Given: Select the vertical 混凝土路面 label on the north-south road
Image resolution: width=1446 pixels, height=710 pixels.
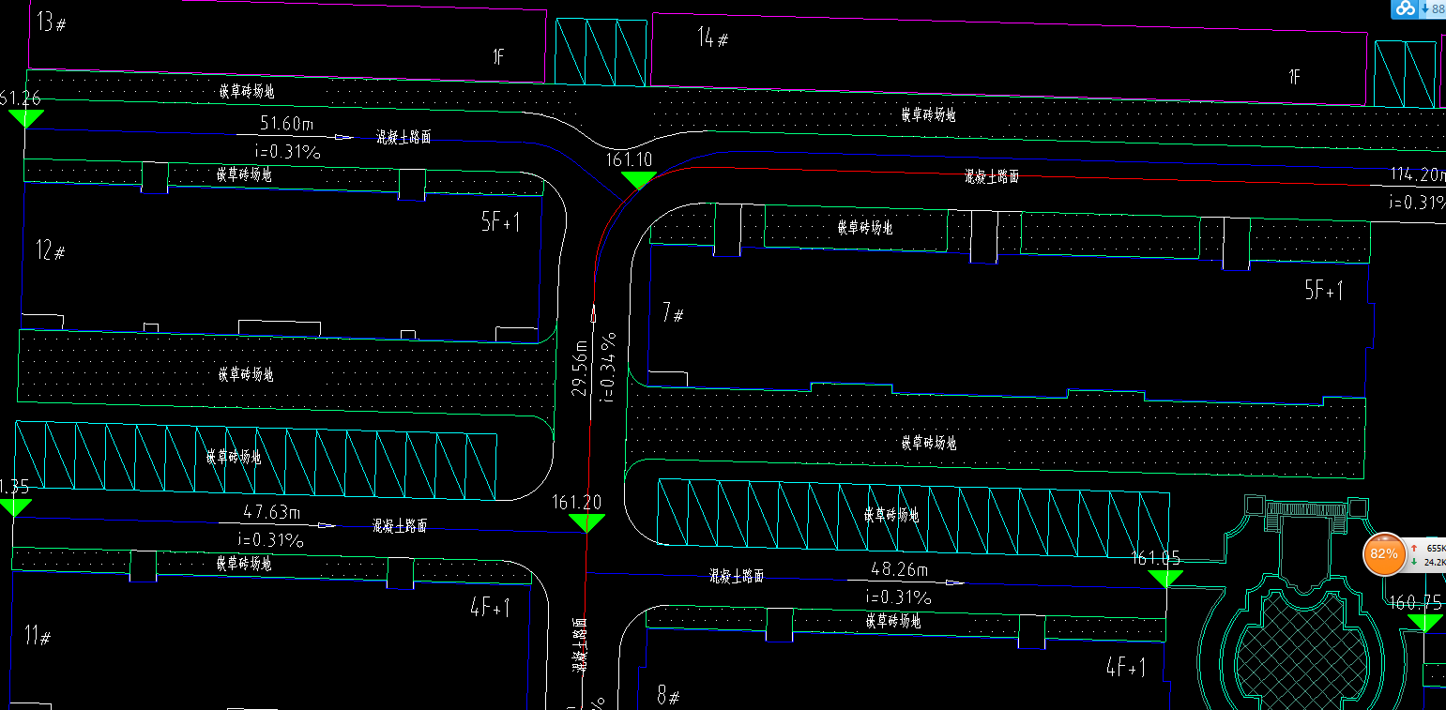Looking at the screenshot, I should coord(580,645).
